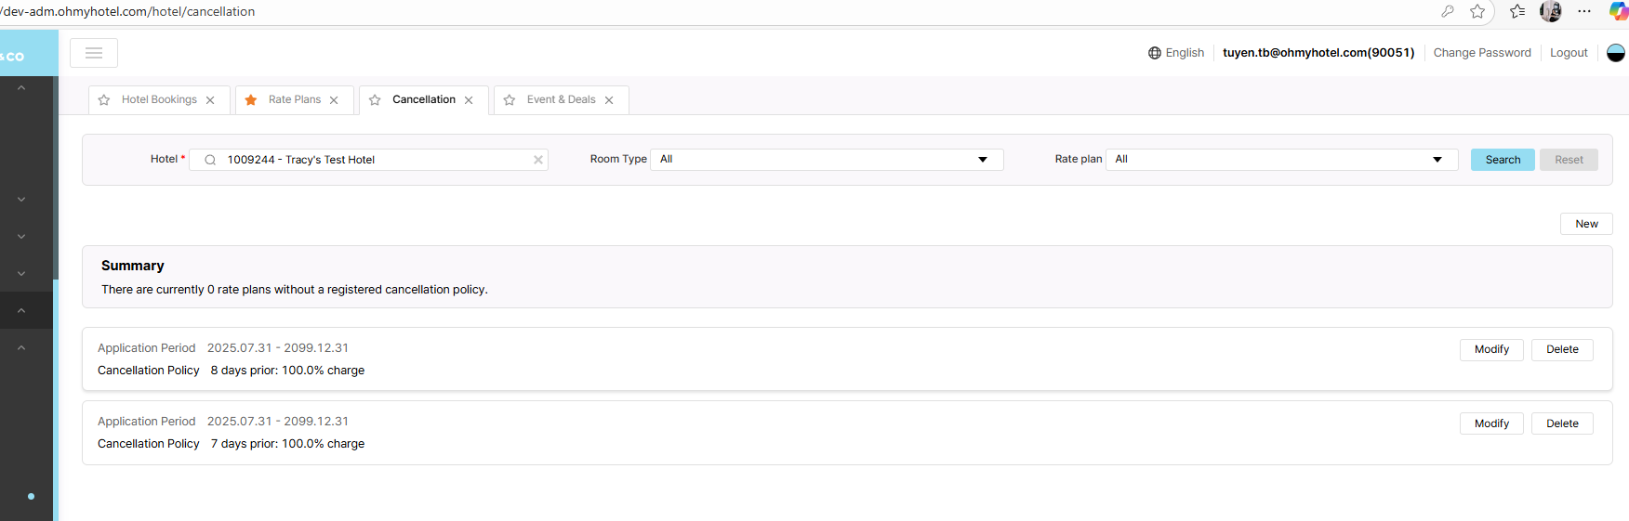Image resolution: width=1629 pixels, height=521 pixels.
Task: Select '8 days prior: 100.0% charge' text
Action: 287,371
